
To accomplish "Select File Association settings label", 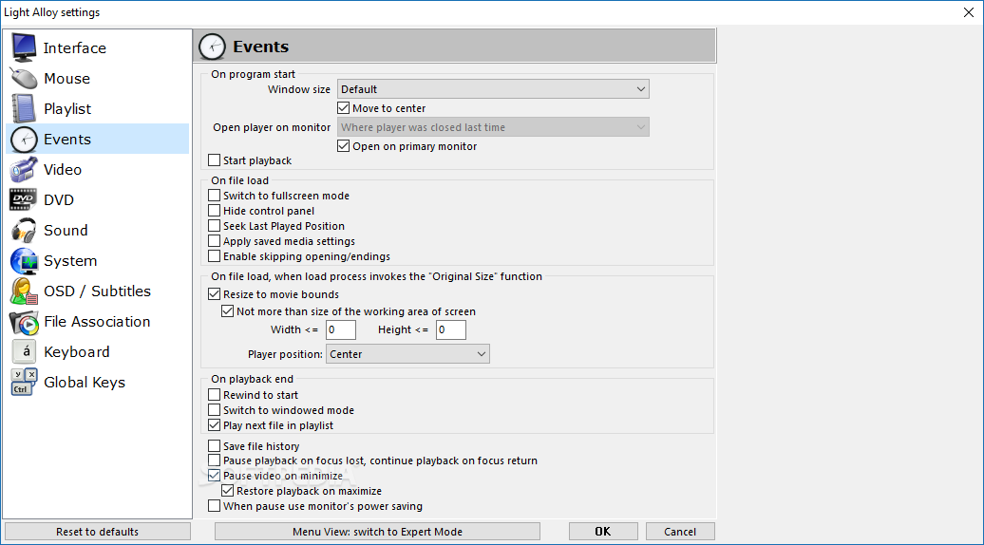I will coord(97,322).
